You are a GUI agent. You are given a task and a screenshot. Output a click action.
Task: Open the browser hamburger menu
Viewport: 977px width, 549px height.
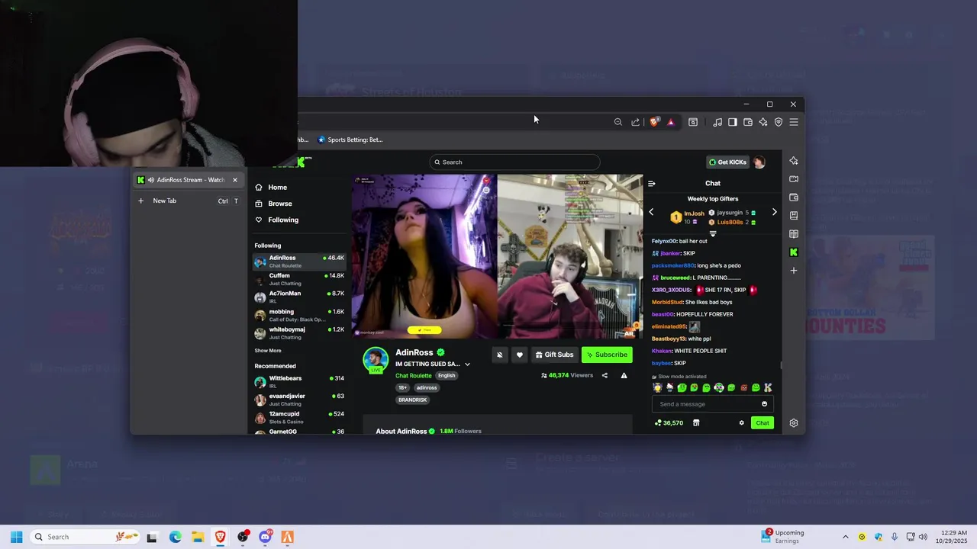point(794,122)
